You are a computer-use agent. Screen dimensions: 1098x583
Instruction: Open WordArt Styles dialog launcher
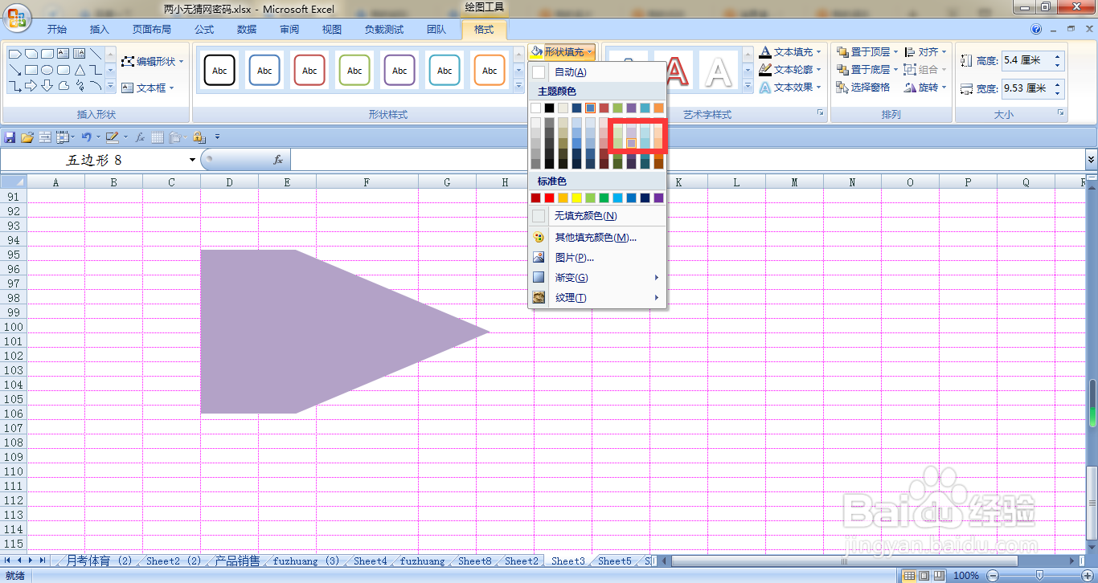coord(821,113)
